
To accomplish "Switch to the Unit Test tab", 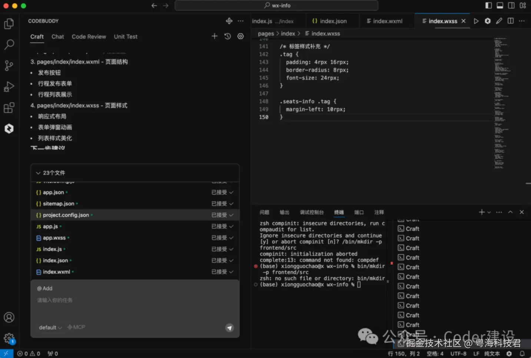I will 126,36.
